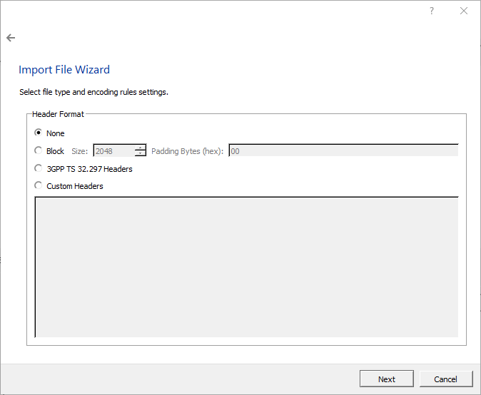Go back using the left arrow
Image resolution: width=481 pixels, height=395 pixels.
coord(11,38)
